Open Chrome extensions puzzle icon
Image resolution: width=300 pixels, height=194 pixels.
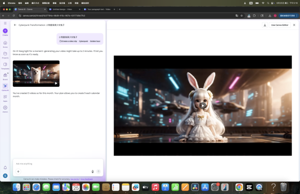pyautogui.click(x=254, y=15)
